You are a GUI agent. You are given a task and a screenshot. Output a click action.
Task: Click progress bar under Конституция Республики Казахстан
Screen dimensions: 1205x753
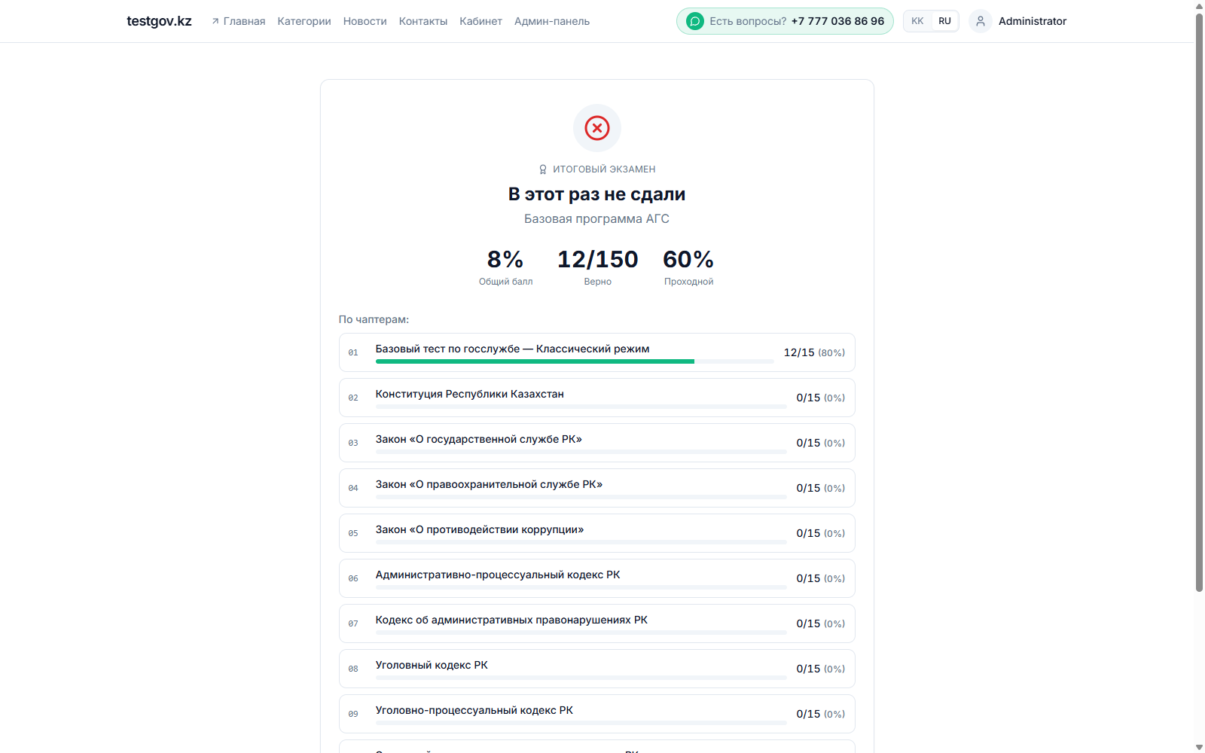point(581,407)
